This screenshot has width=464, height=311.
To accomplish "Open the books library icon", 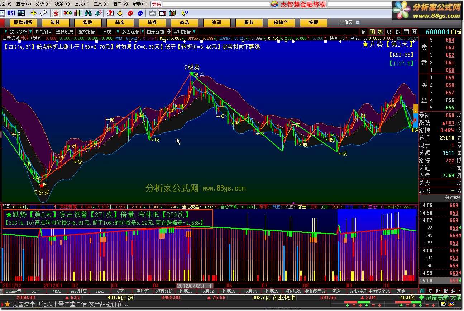I will coord(173,13).
